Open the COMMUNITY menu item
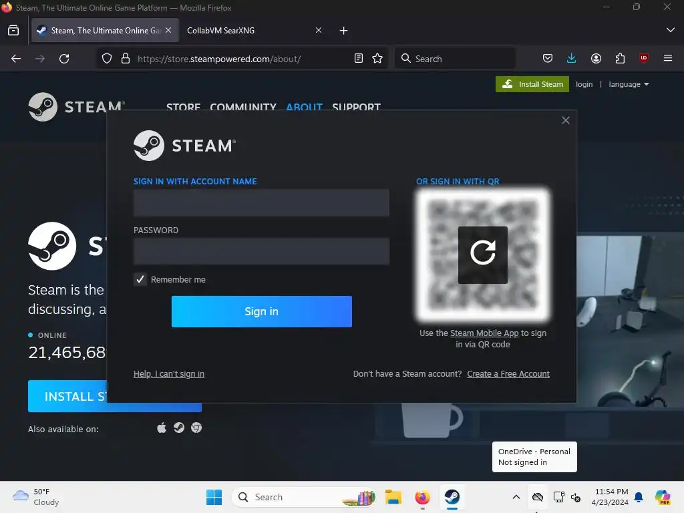Screen dimensions: 684x513 (x=243, y=106)
